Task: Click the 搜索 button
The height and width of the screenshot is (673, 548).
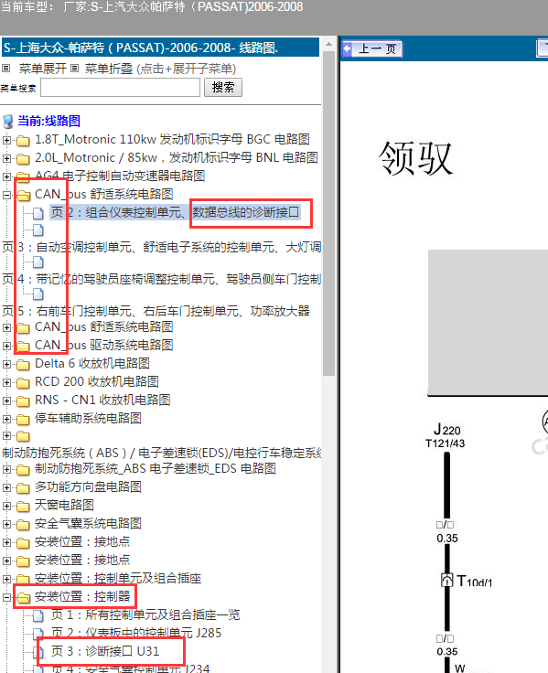Action: pyautogui.click(x=223, y=88)
